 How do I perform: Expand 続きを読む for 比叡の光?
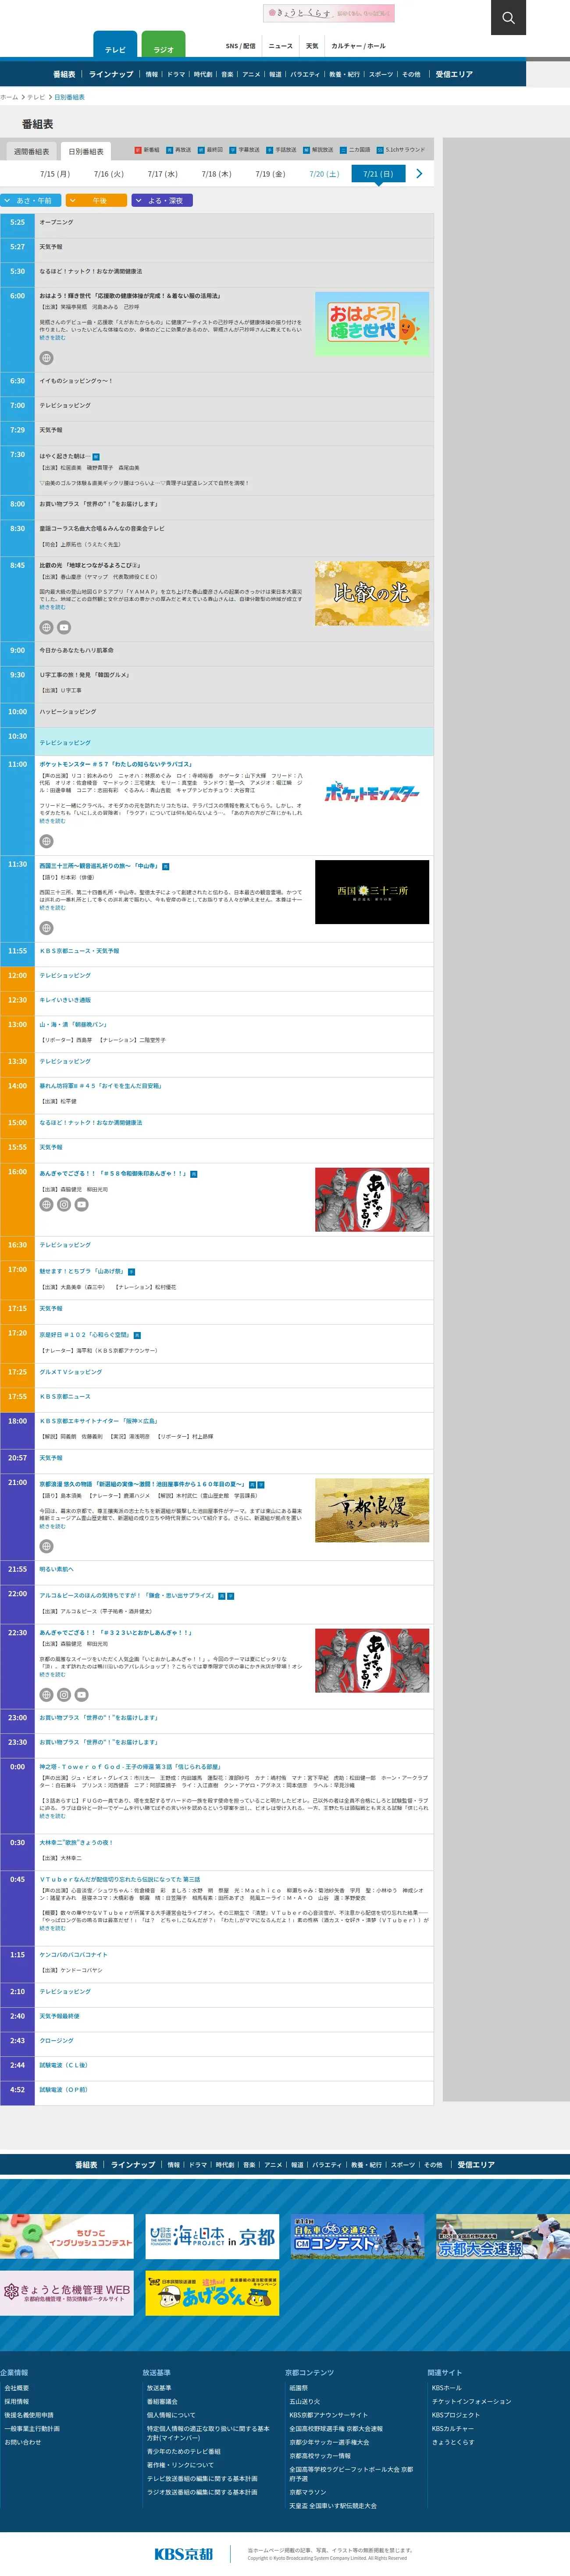pyautogui.click(x=52, y=607)
